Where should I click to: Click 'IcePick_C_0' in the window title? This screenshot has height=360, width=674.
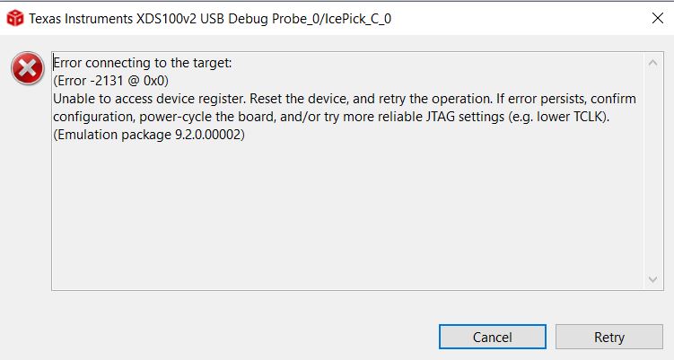(357, 19)
